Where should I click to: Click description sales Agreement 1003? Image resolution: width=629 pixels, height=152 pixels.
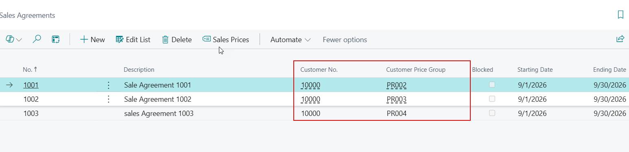pos(159,113)
